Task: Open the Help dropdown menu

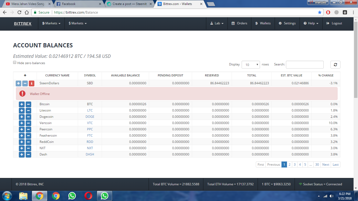Action: point(311,23)
